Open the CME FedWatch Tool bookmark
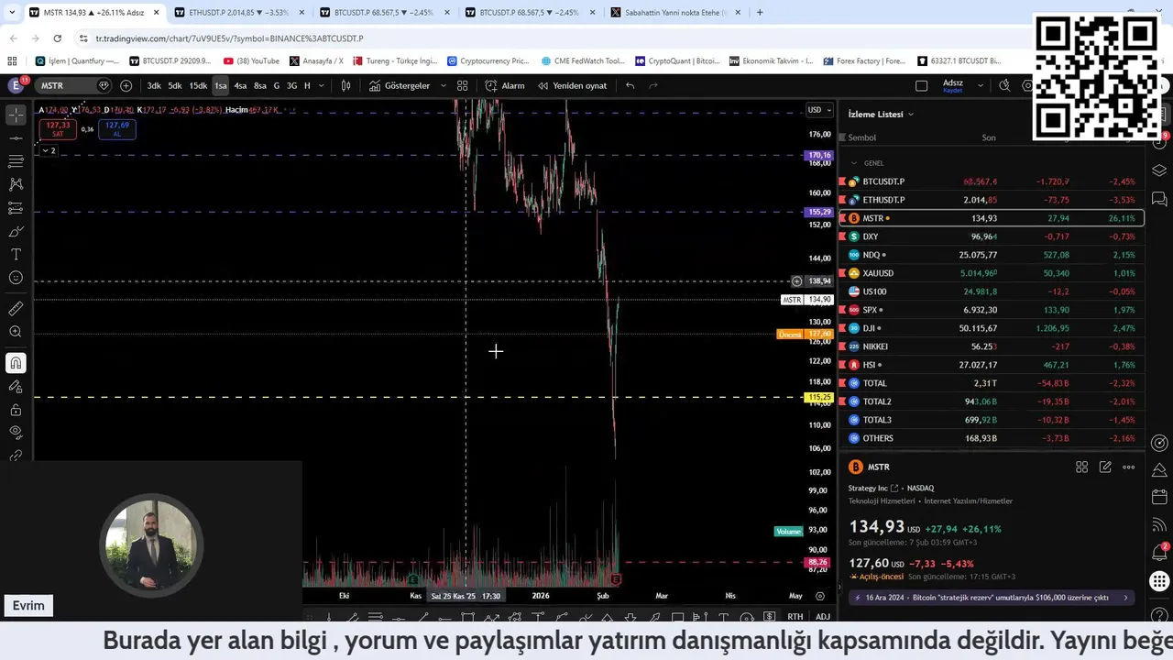1173x660 pixels. (582, 61)
